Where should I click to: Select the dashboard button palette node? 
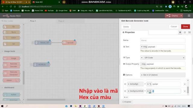[x=11, y=94]
